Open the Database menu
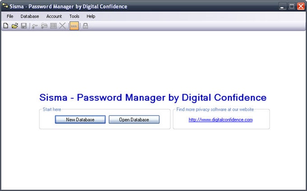This screenshot has height=191, width=307. pos(30,16)
